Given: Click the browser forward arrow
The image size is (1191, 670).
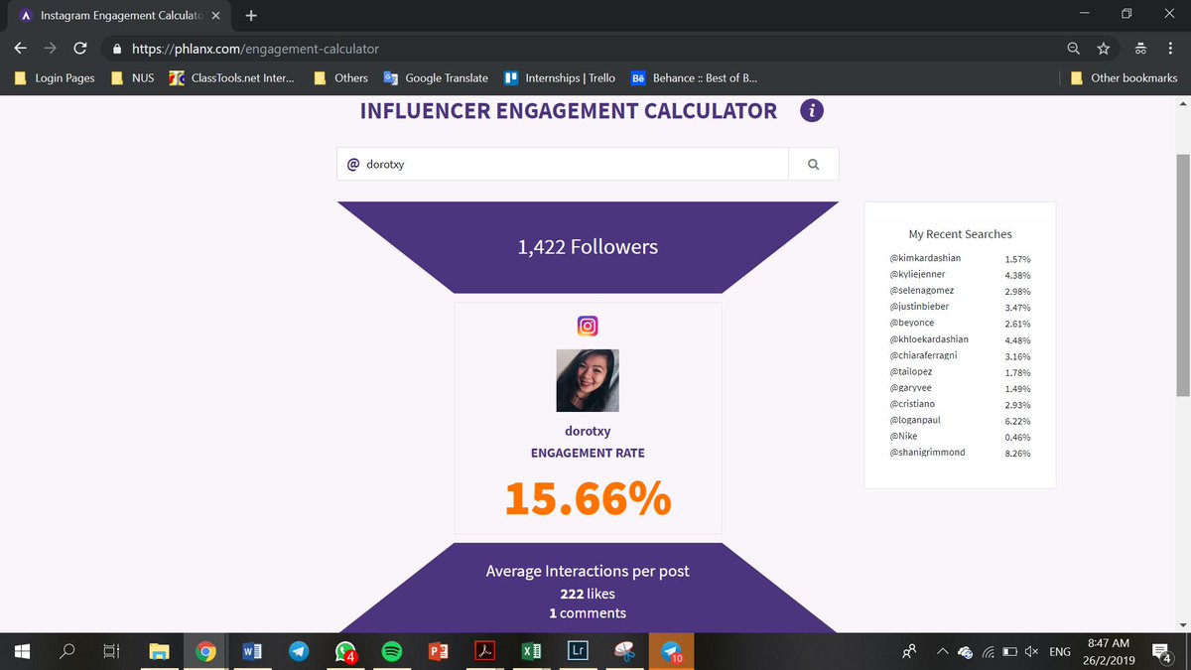Looking at the screenshot, I should click(x=50, y=48).
